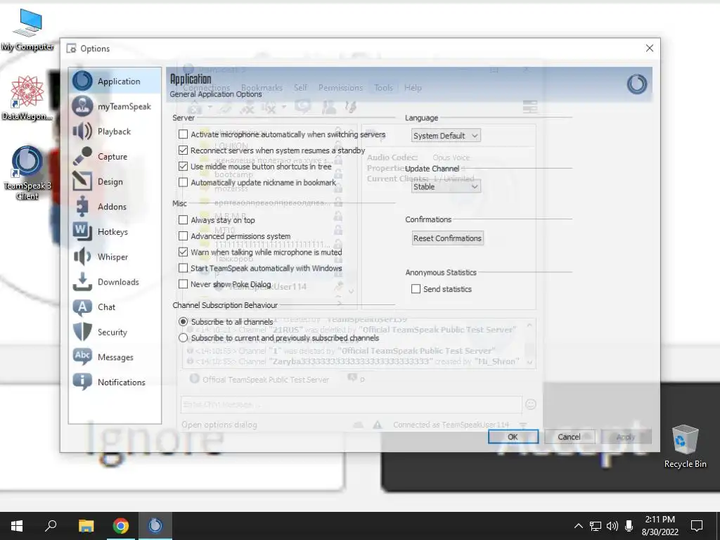Check the Always stay on top option

coord(184,220)
